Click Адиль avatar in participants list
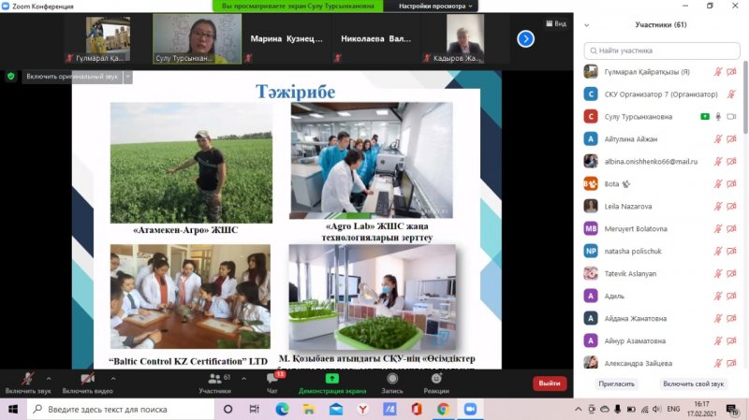749x420 pixels. point(591,296)
